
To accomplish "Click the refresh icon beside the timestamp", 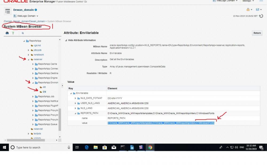I will (x=261, y=16).
